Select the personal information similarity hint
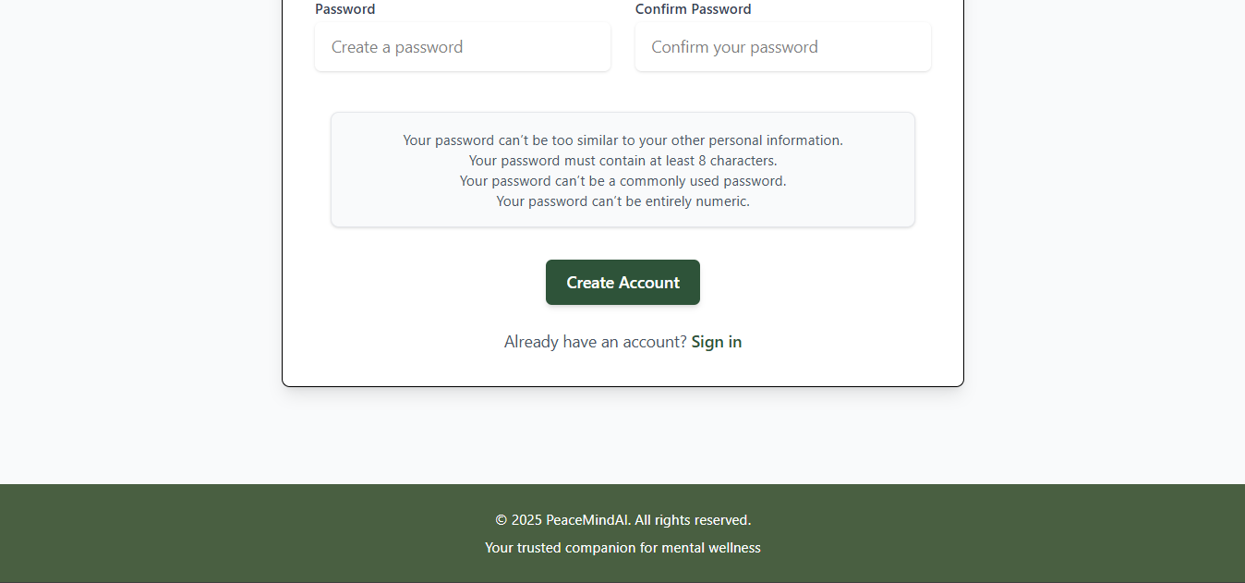Image resolution: width=1245 pixels, height=583 pixels. point(622,140)
